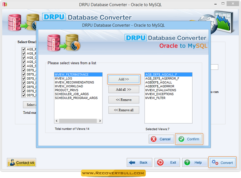Click the Add >> button
Viewport: 241px width, 178px height.
click(x=124, y=79)
